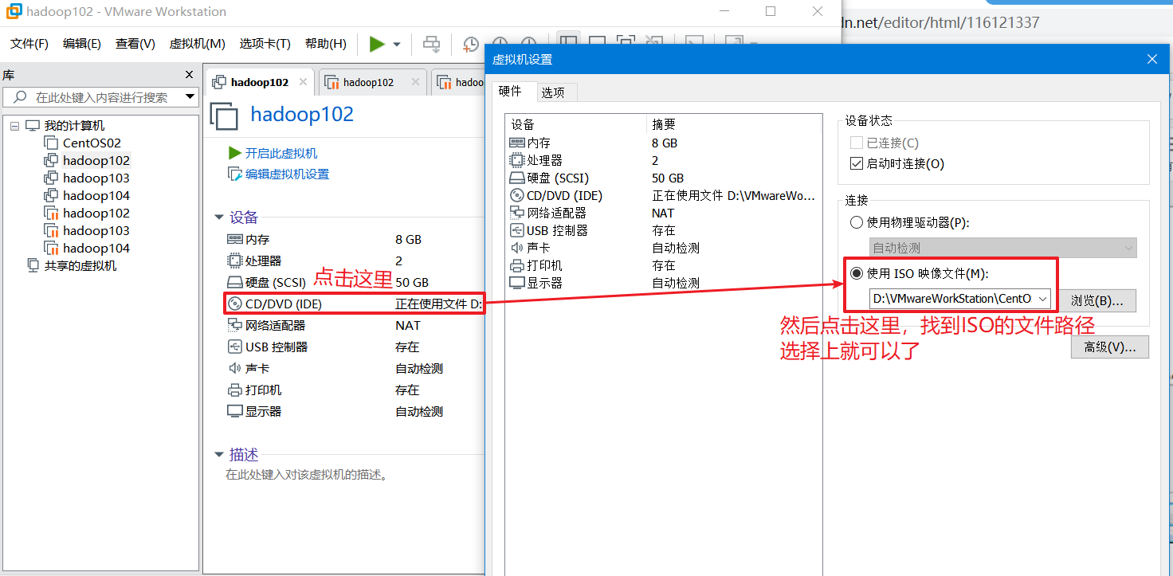Viewport: 1173px width, 576px height.
Task: Toggle the 已连接(C) checkbox
Action: point(857,143)
